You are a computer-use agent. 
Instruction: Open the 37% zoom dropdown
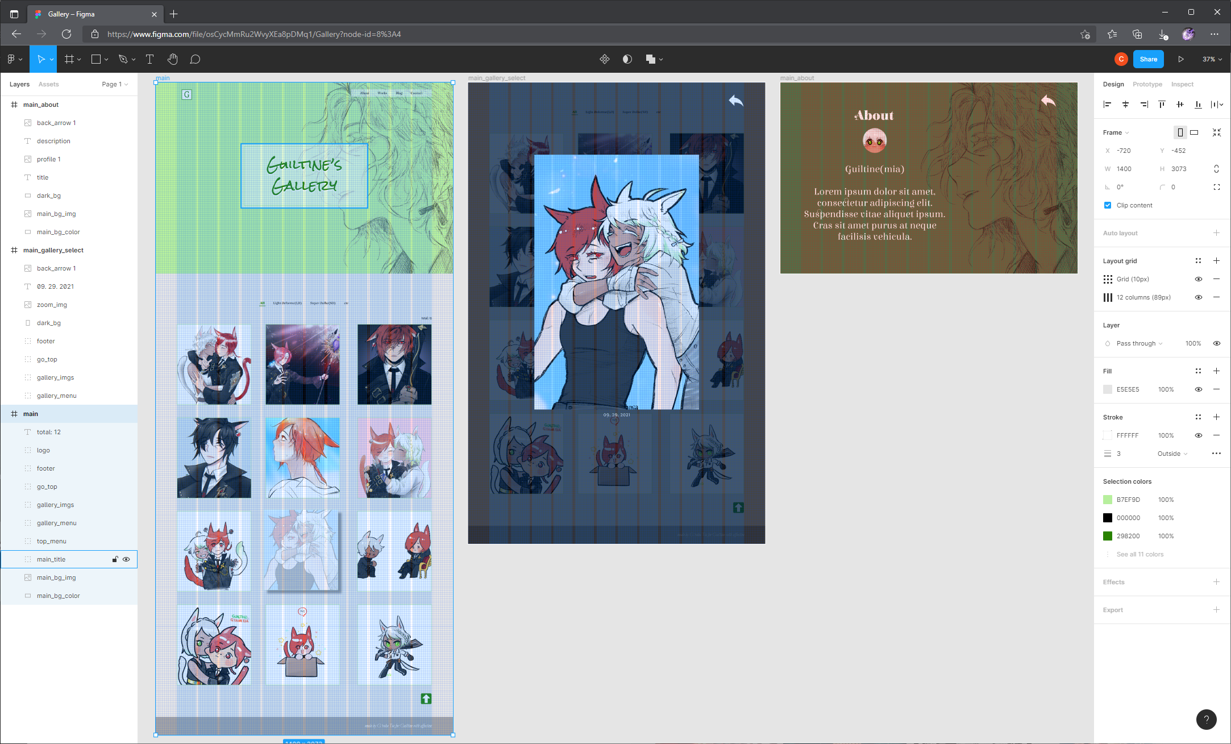tap(1212, 59)
